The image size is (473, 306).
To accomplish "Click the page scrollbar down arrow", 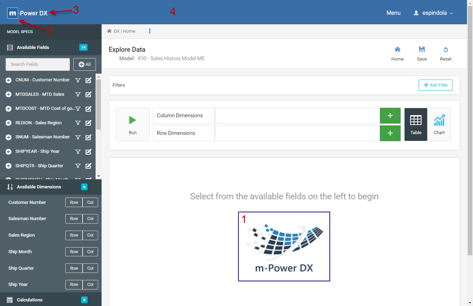I will click(470, 303).
